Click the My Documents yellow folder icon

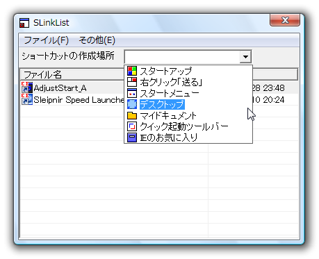click(x=132, y=115)
